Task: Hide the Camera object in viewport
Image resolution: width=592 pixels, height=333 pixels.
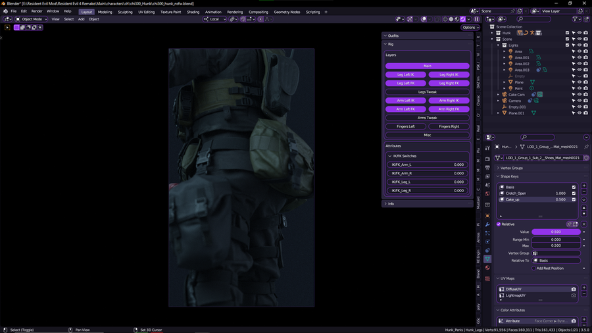Action: 579,101
